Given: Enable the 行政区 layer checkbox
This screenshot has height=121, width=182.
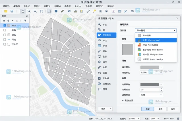Looking at the screenshot, I should click(x=5, y=44).
